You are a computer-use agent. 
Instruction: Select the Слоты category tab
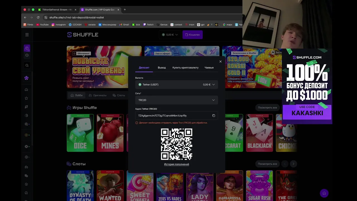119,95
